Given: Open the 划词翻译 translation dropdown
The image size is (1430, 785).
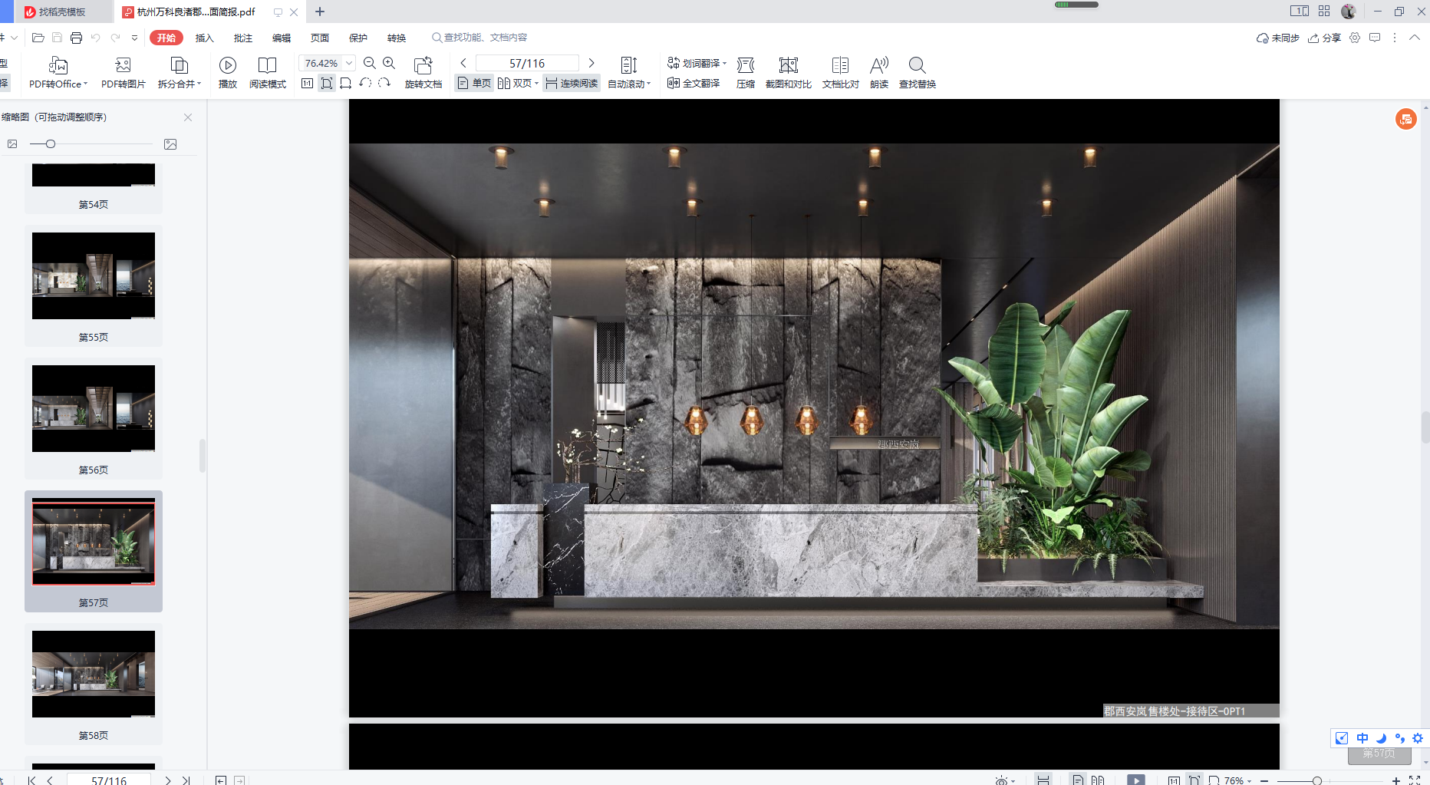Looking at the screenshot, I should pos(697,63).
